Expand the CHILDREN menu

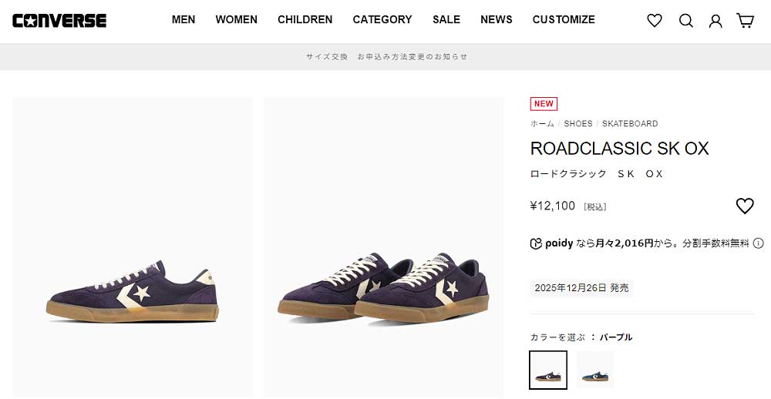[x=305, y=20]
